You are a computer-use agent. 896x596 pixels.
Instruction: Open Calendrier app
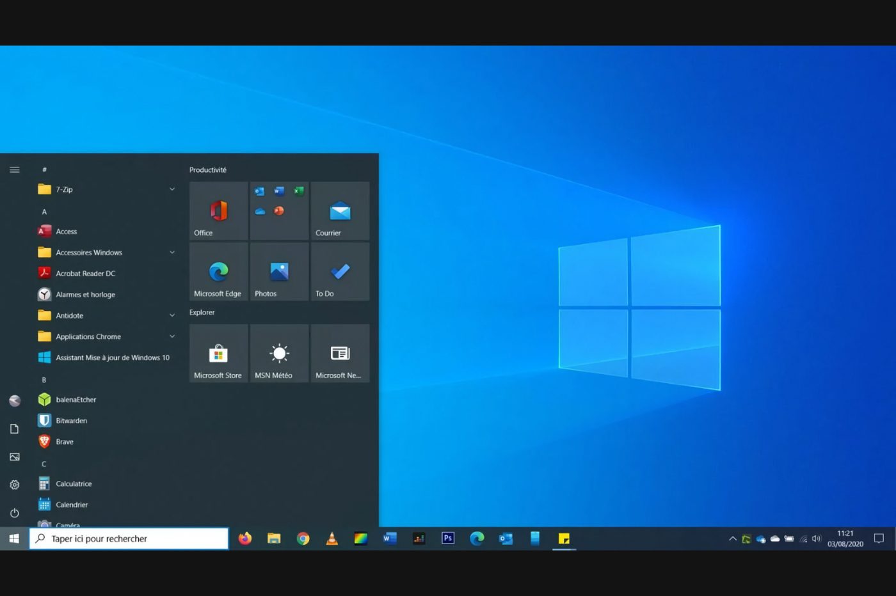106,505
